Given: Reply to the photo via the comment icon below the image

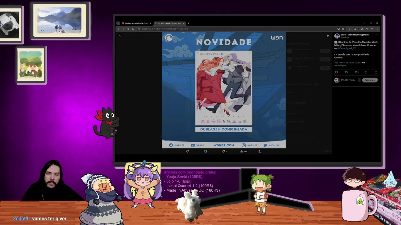Looking at the screenshot, I should pos(188,151).
